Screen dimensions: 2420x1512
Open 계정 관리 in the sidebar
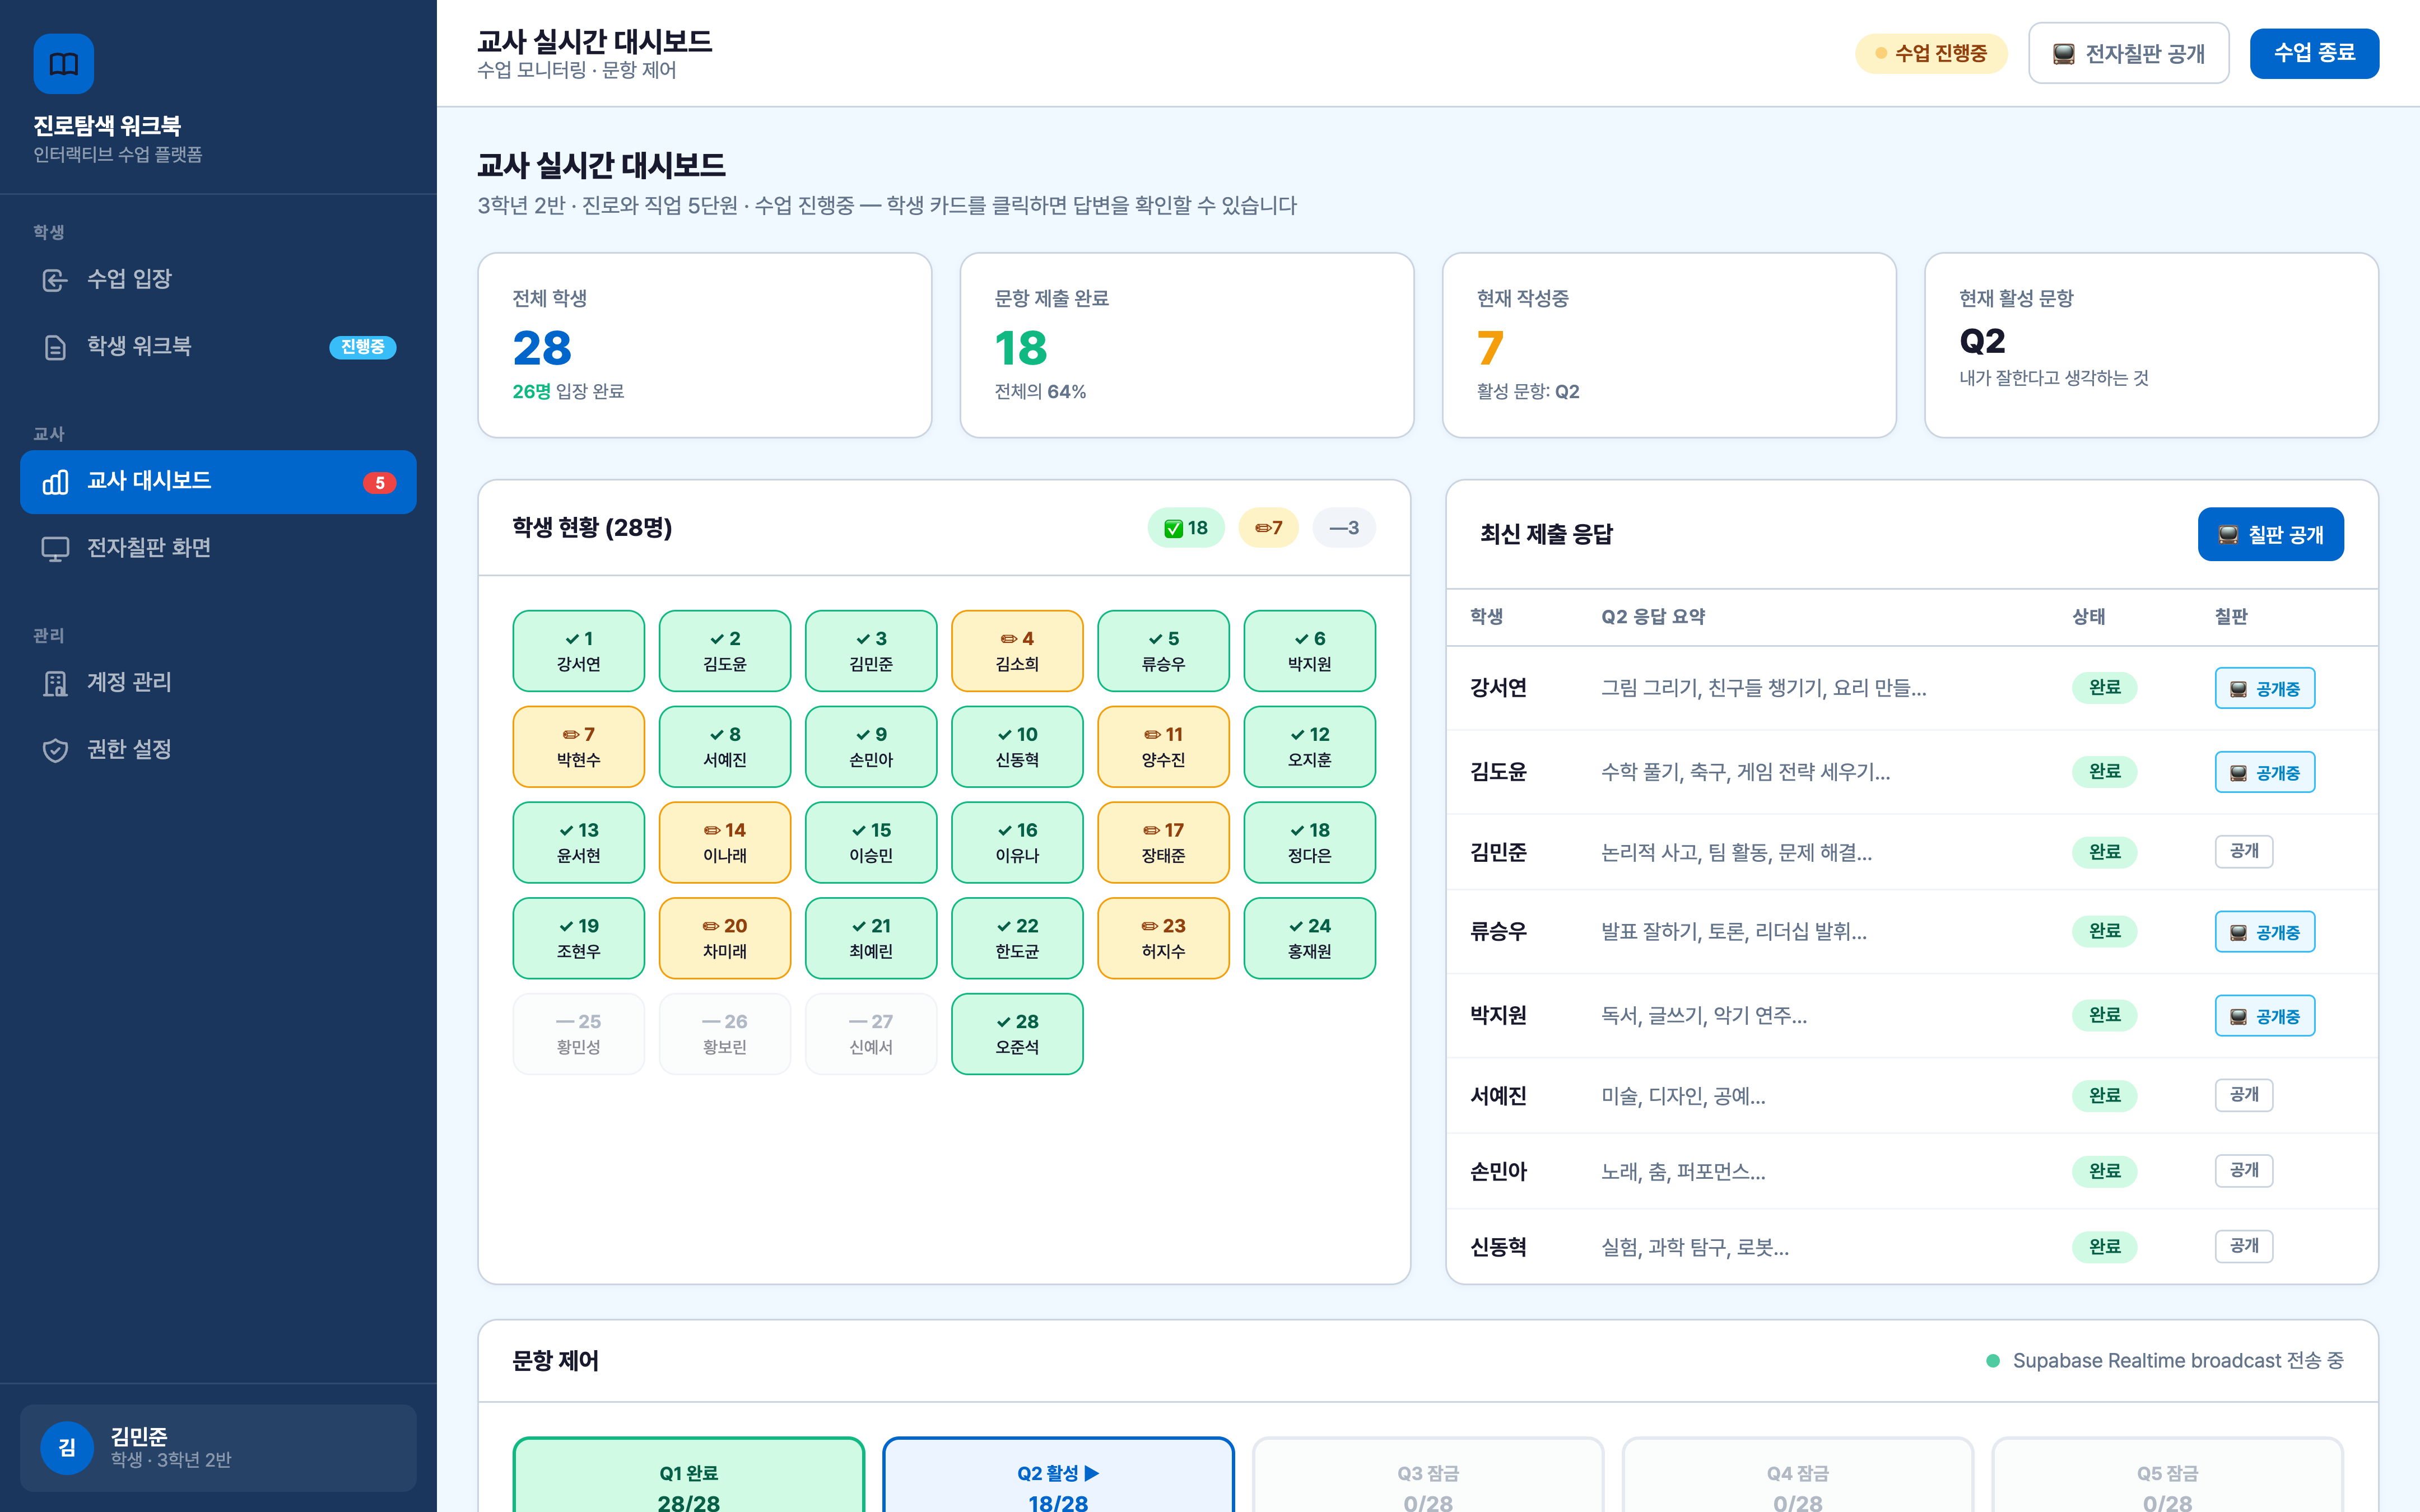(218, 683)
